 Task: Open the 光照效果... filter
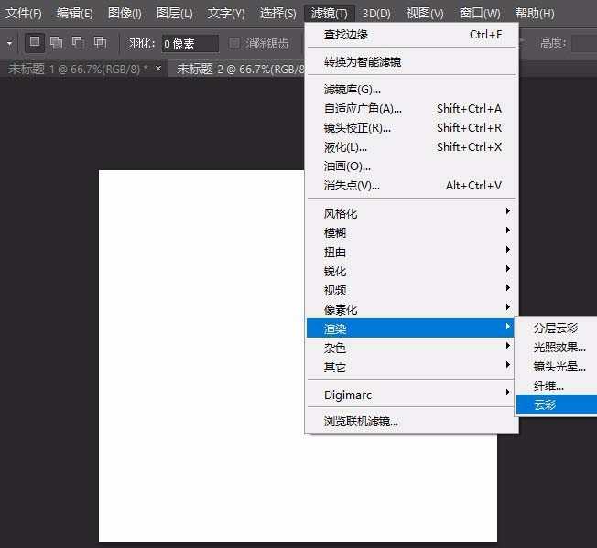[x=559, y=347]
